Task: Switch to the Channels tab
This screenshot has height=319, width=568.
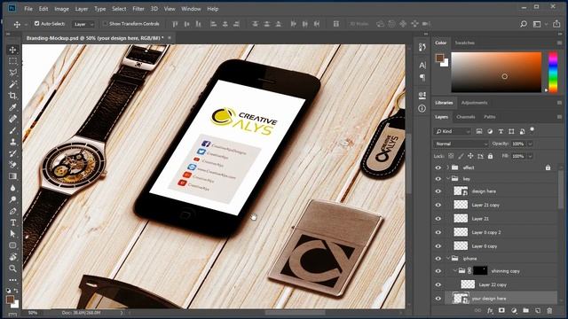Action: pyautogui.click(x=465, y=117)
